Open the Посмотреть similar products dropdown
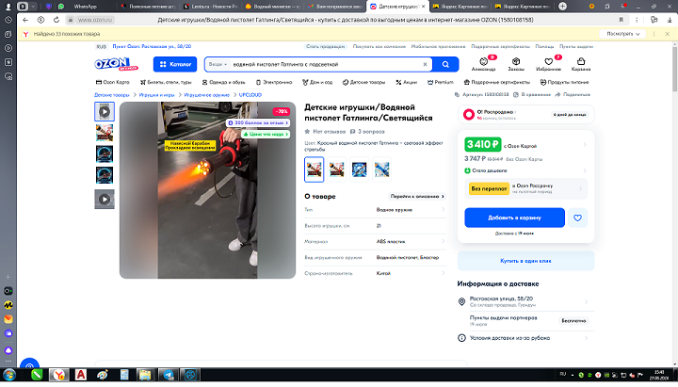The width and height of the screenshot is (678, 387). [x=622, y=34]
